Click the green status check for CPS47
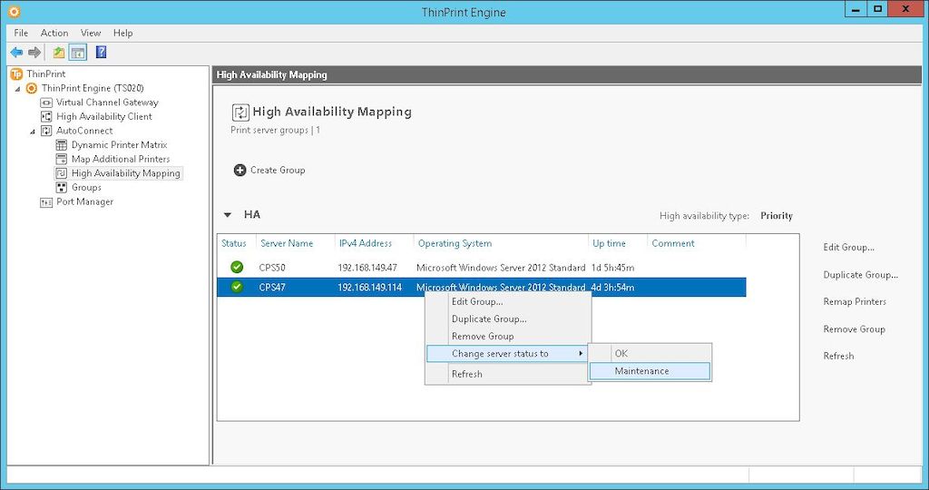The width and height of the screenshot is (929, 490). click(237, 287)
